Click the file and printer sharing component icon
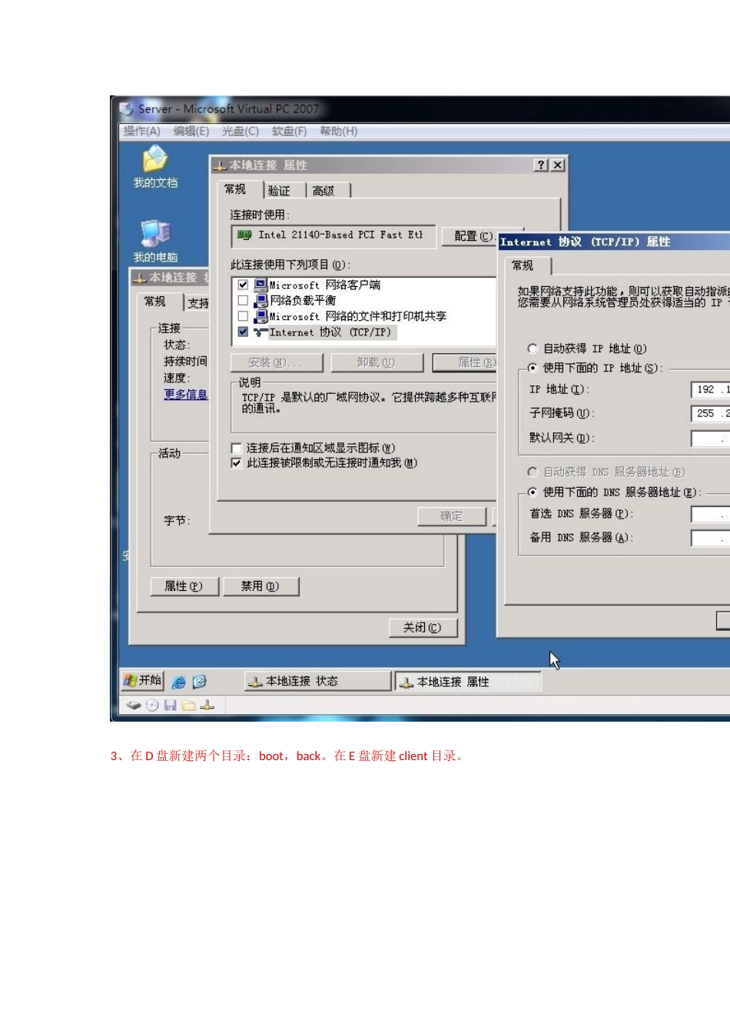This screenshot has width=730, height=1034. tap(261, 316)
